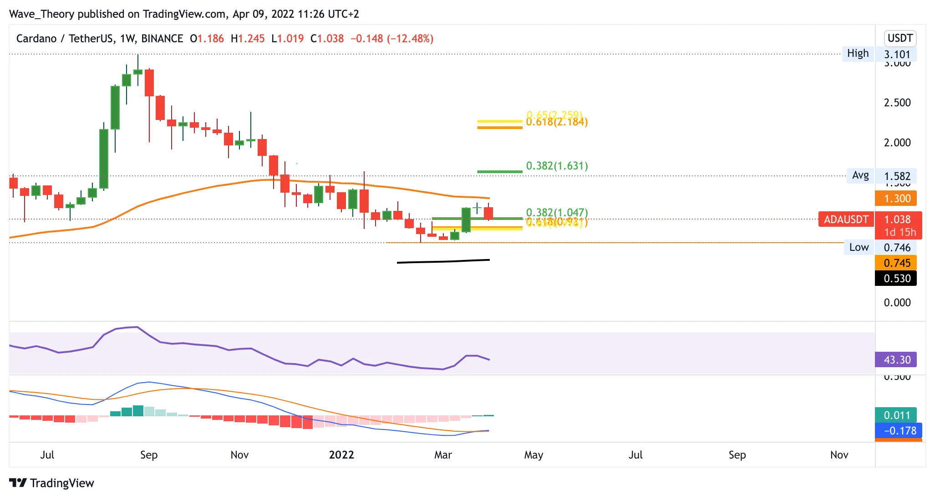935x499 pixels.
Task: Click the Cardano / TetherUS symbol title
Action: pos(100,39)
